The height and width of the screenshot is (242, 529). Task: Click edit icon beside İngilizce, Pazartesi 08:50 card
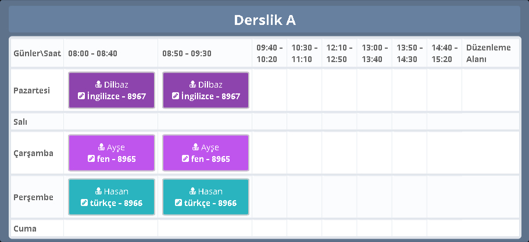(176, 96)
